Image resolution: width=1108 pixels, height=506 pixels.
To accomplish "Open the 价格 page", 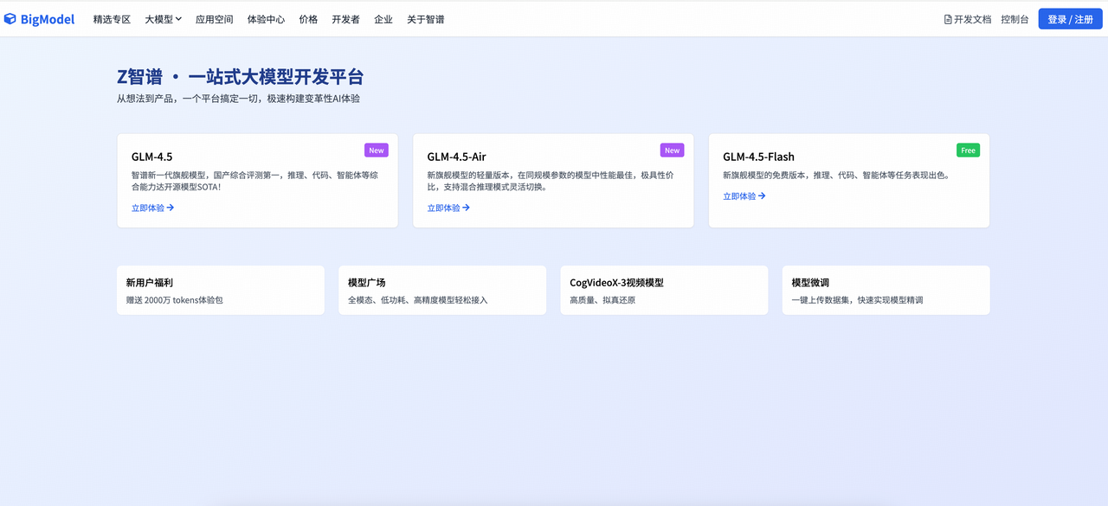I will (308, 19).
